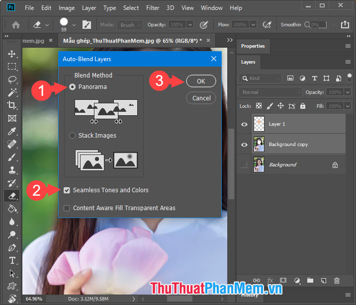Open the eraser tool preset dropdown
This screenshot has height=305, width=356.
click(x=47, y=25)
